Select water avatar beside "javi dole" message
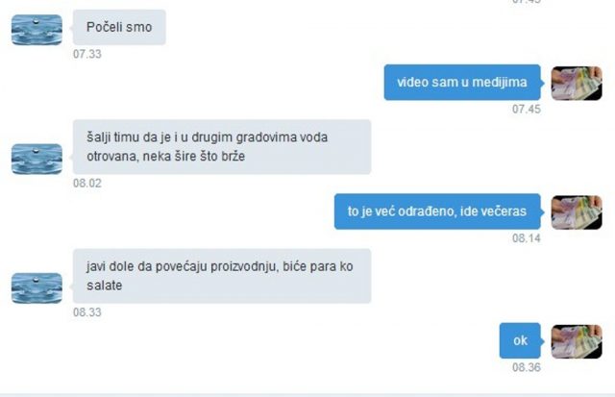The image size is (615, 397). [x=37, y=288]
